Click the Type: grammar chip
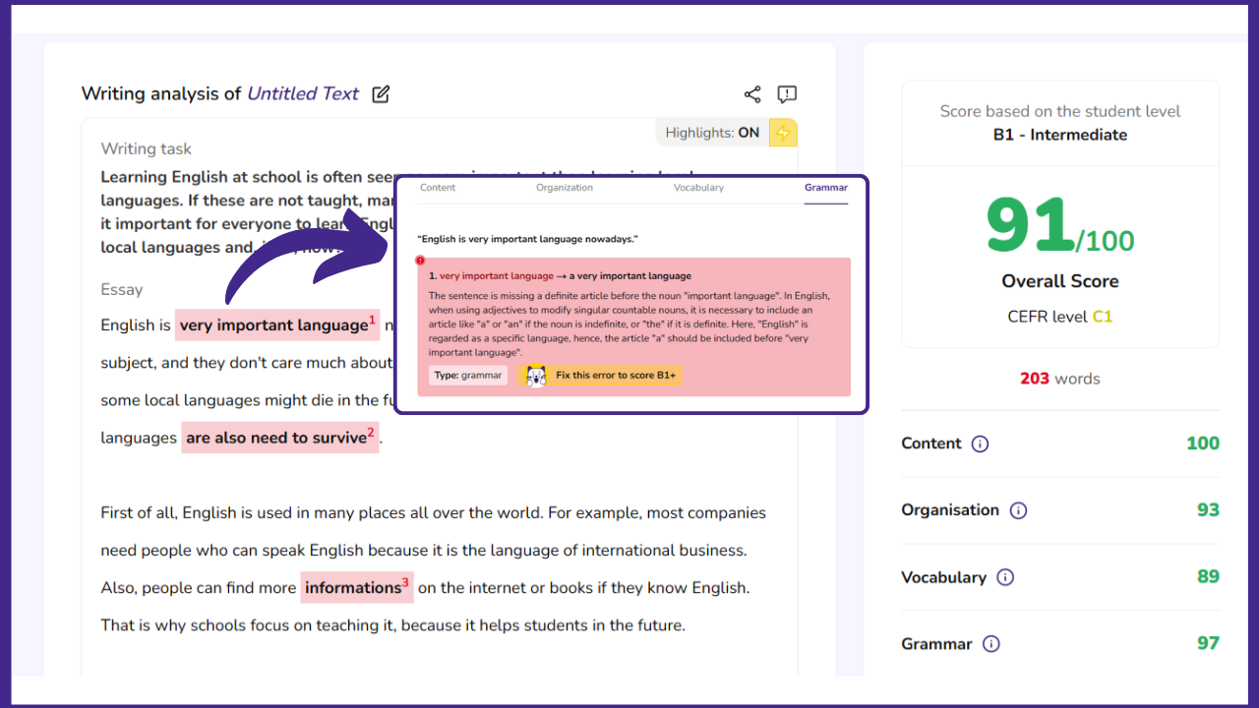Screen dimensions: 1259x708 (x=467, y=375)
